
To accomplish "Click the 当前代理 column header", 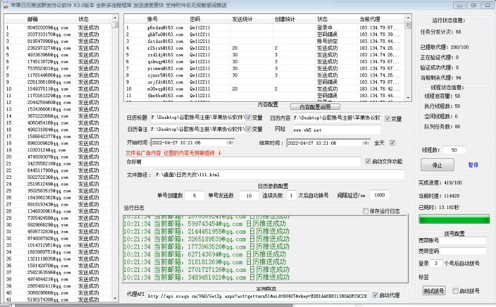I will [370, 19].
